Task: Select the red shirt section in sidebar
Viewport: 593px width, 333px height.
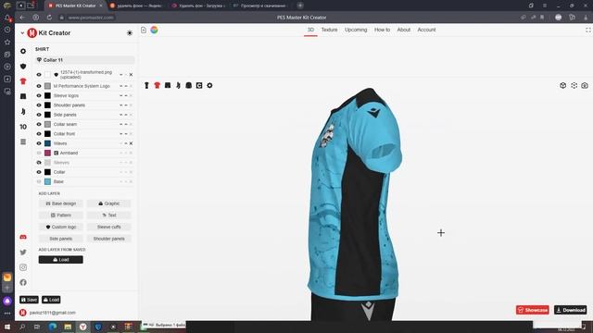Action: click(x=23, y=81)
